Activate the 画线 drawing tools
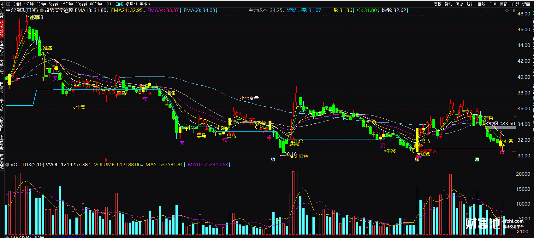This screenshot has height=238, width=534. [482, 4]
